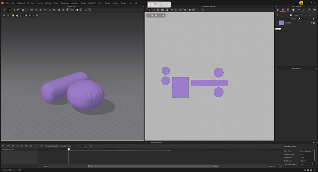The image size is (318, 172).
Task: Click the screenshot camera icon in capture bar
Action: pos(150,5)
